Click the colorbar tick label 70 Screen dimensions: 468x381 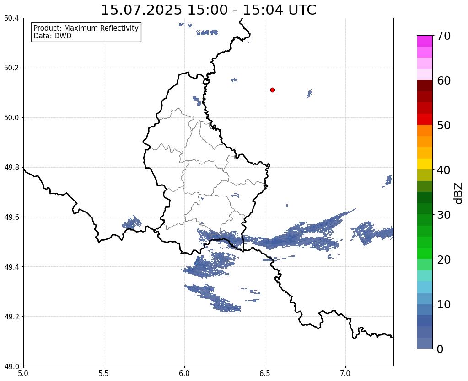pos(444,36)
